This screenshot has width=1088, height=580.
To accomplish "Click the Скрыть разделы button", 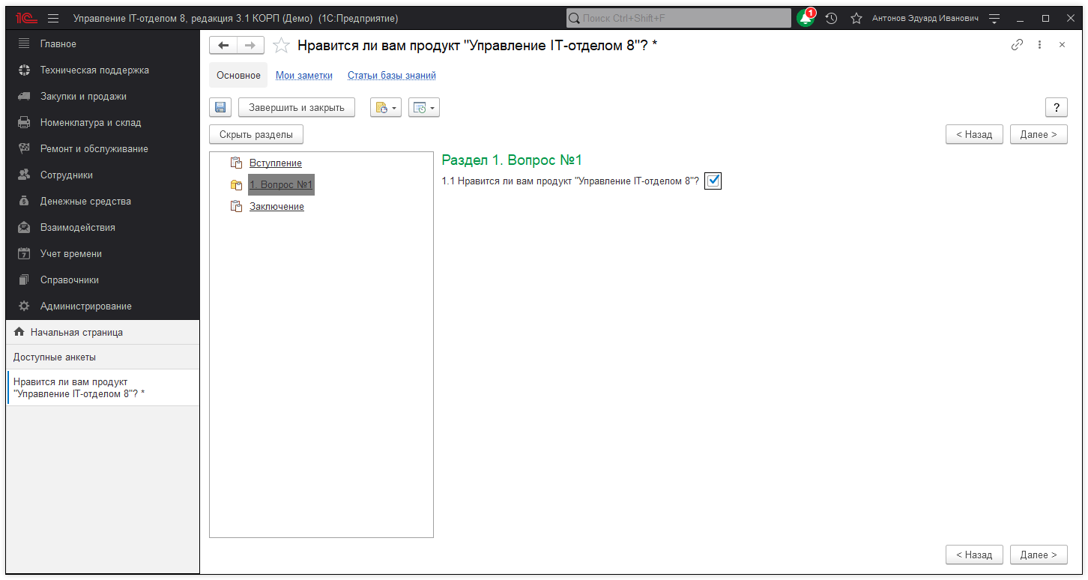I will (x=256, y=135).
